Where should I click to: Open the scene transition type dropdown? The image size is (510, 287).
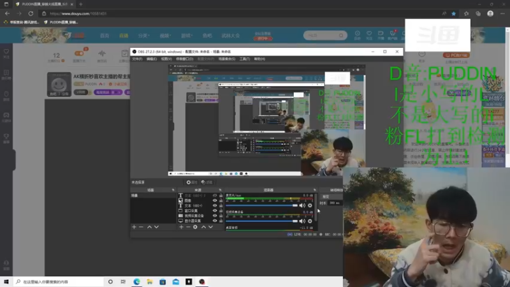pyautogui.click(x=331, y=196)
